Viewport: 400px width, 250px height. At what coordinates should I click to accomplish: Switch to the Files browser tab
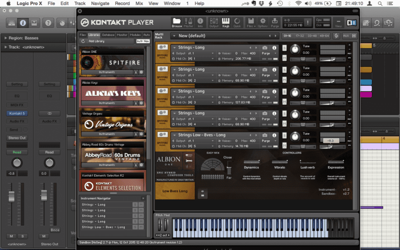tap(83, 35)
